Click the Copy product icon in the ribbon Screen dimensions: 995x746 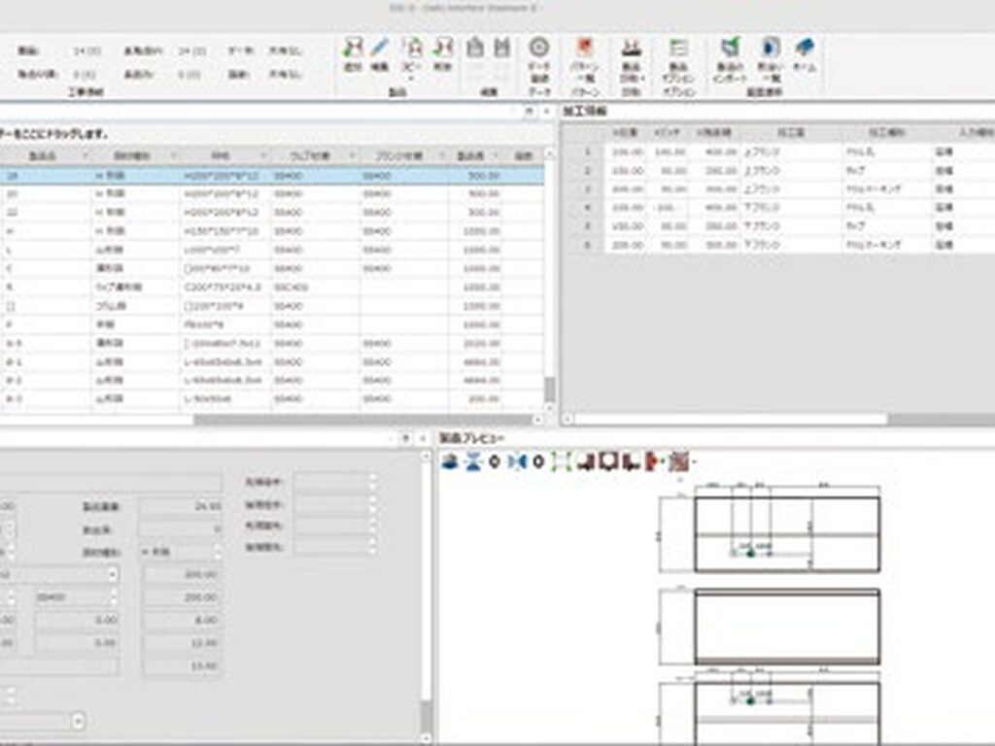pos(412,48)
